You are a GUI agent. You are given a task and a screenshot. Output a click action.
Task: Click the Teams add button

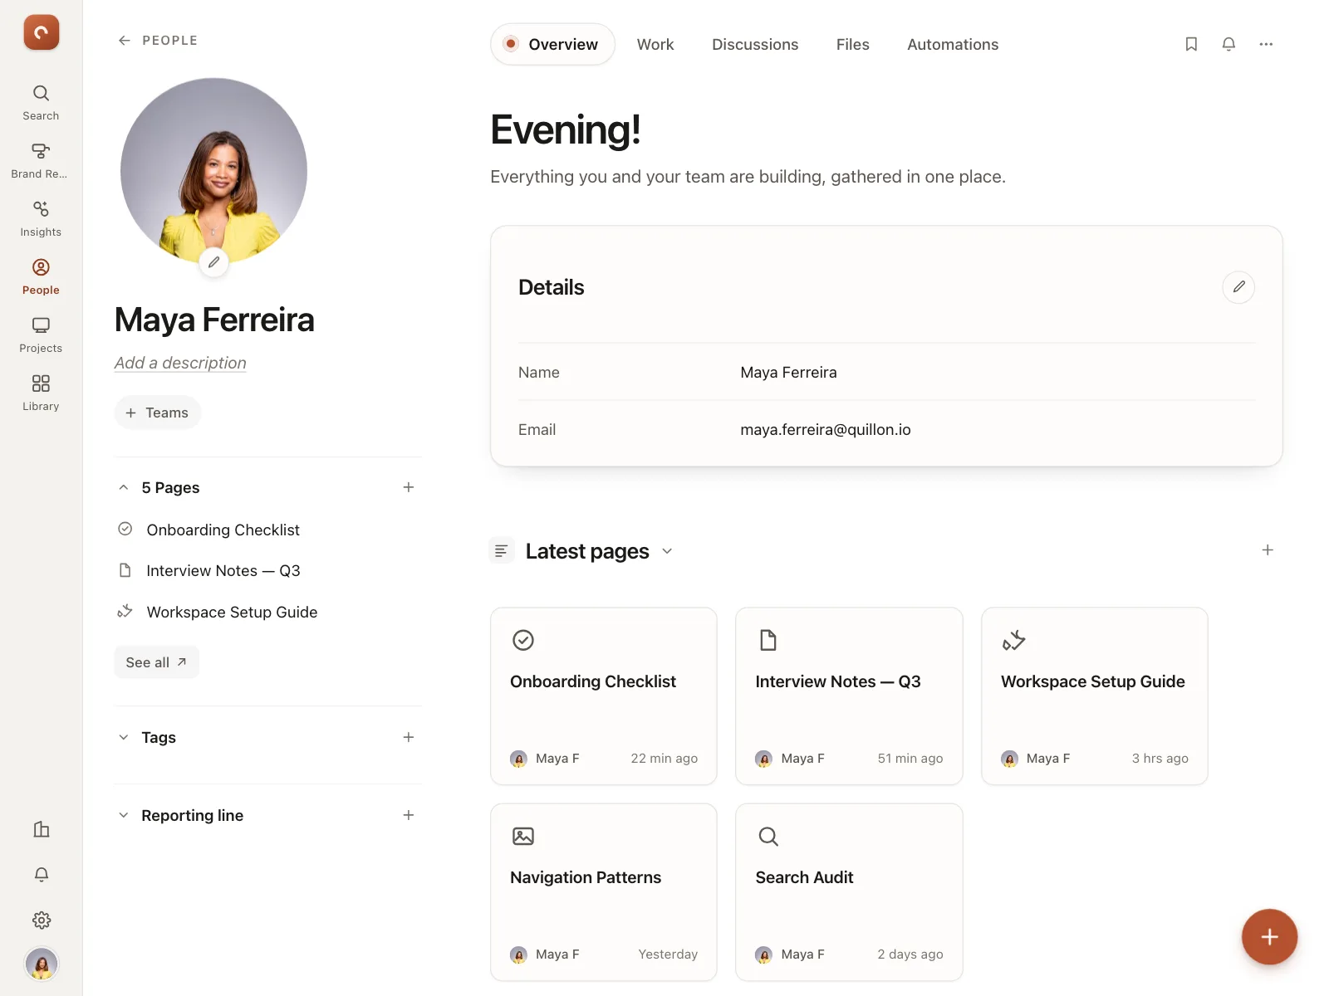(158, 413)
